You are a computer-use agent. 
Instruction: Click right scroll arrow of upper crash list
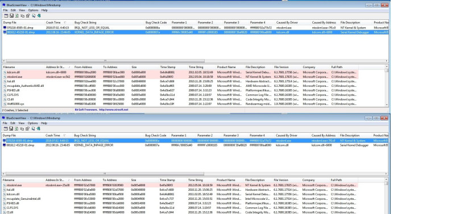387,61
